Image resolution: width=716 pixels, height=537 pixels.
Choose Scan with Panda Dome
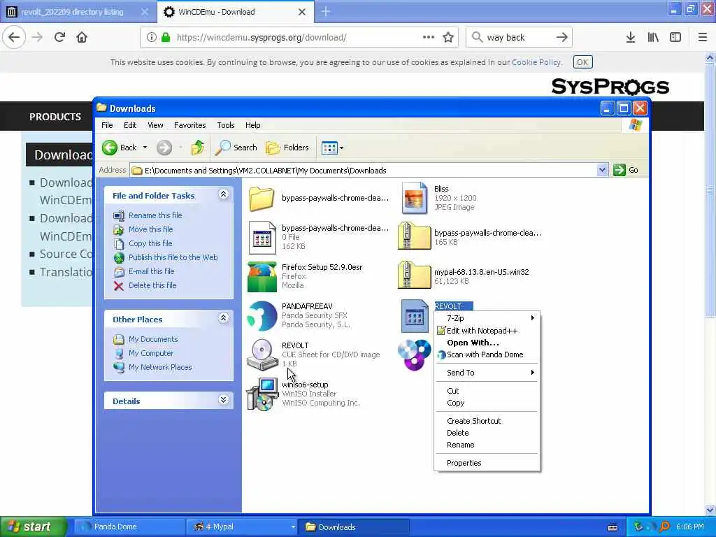pos(487,355)
